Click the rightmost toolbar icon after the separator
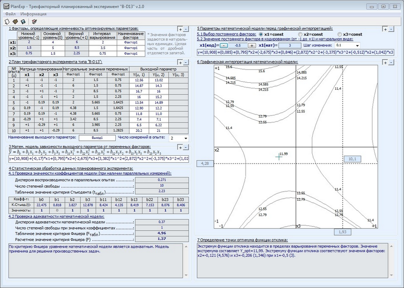The width and height of the screenshot is (404, 288). pos(34,22)
